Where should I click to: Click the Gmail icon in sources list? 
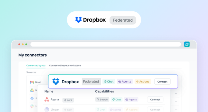pyautogui.click(x=32, y=82)
